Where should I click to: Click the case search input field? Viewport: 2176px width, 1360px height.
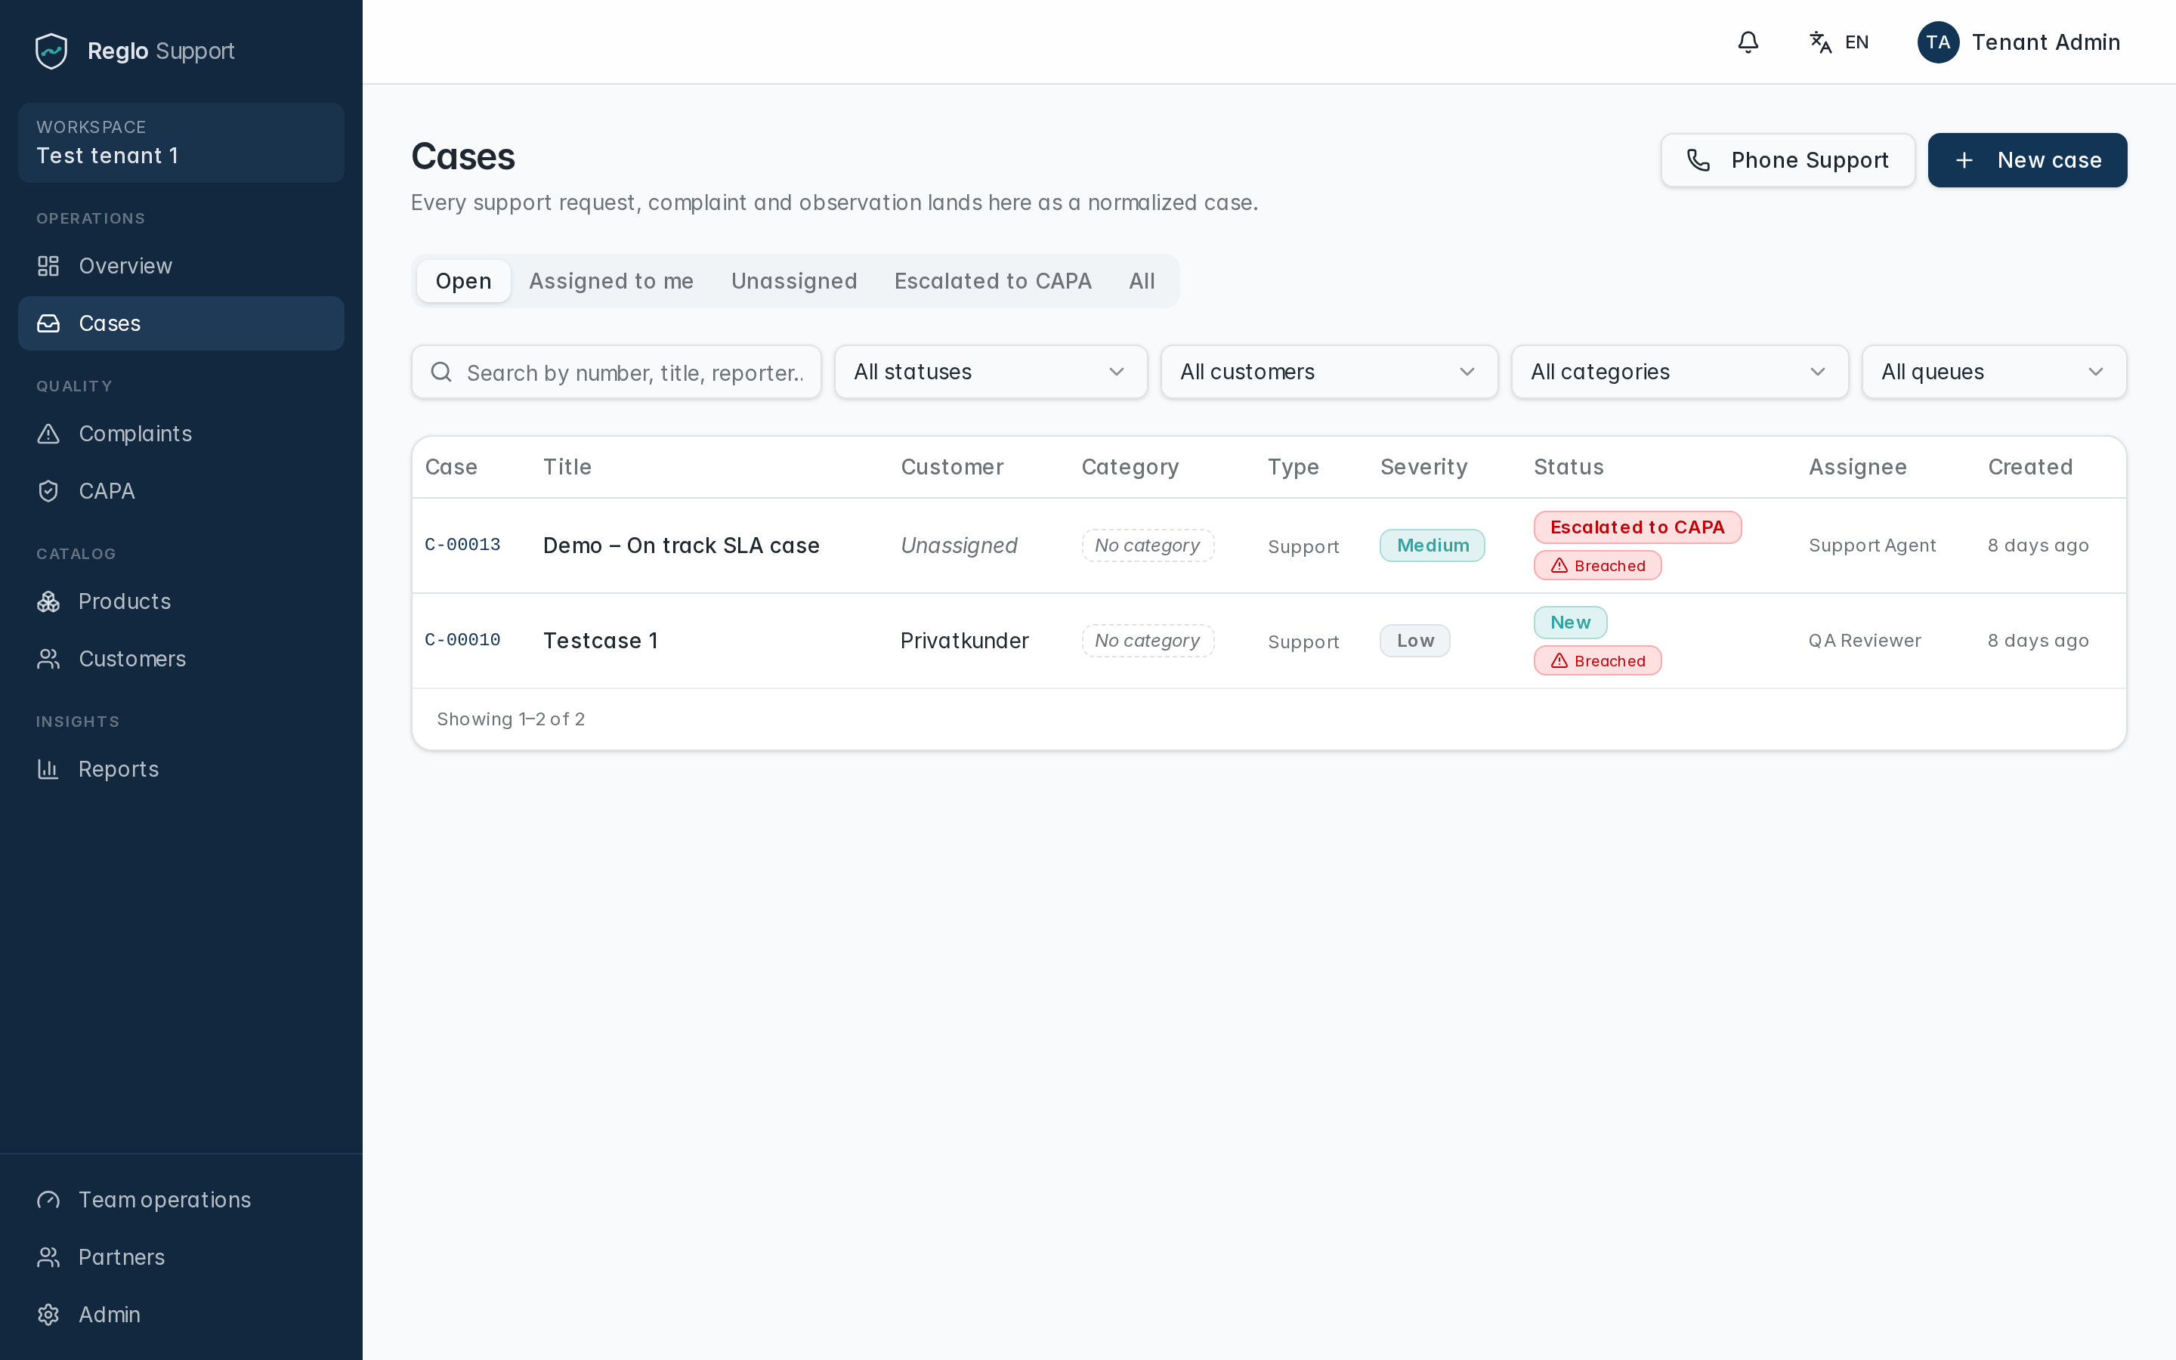[x=616, y=372]
